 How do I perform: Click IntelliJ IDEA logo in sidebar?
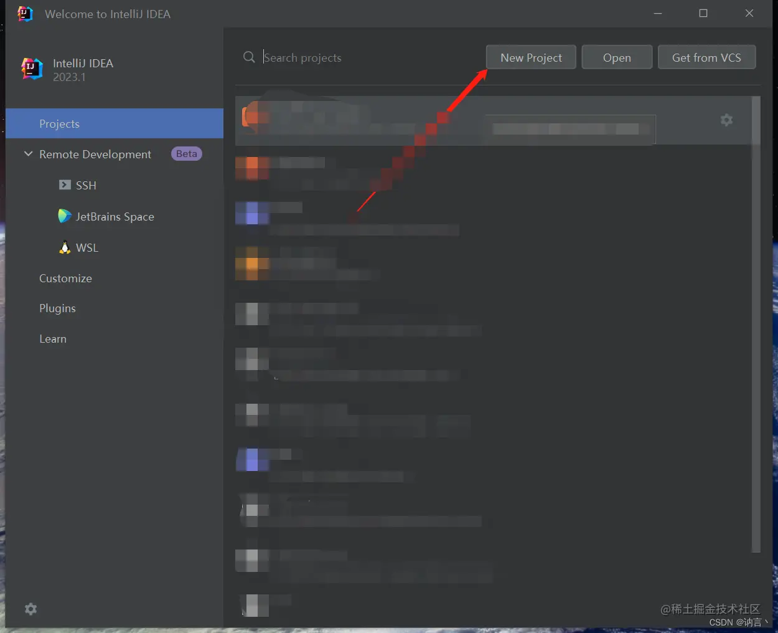pyautogui.click(x=32, y=69)
